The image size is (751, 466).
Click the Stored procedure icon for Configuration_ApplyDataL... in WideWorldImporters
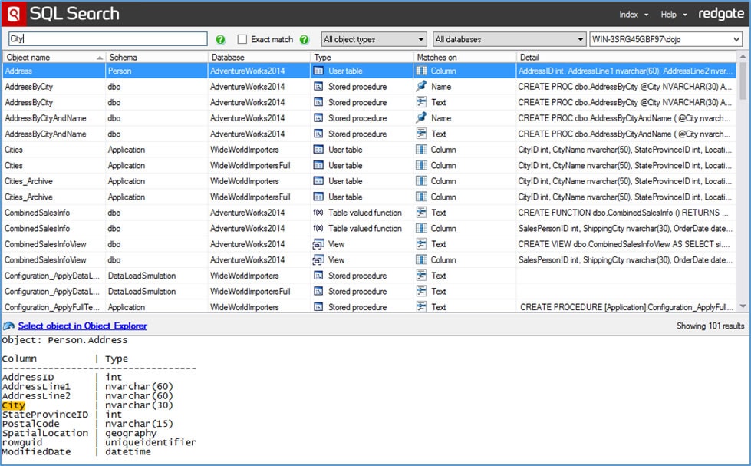318,276
